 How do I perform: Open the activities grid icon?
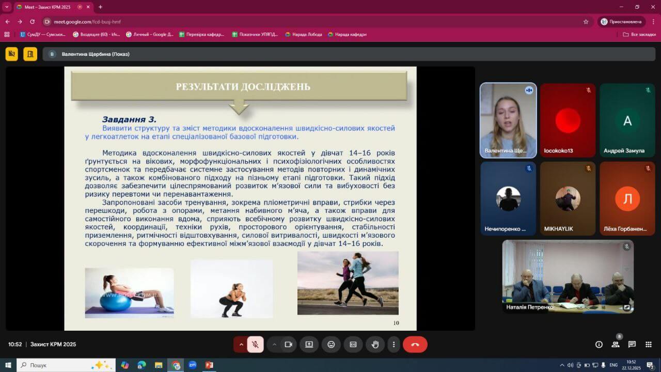point(649,345)
